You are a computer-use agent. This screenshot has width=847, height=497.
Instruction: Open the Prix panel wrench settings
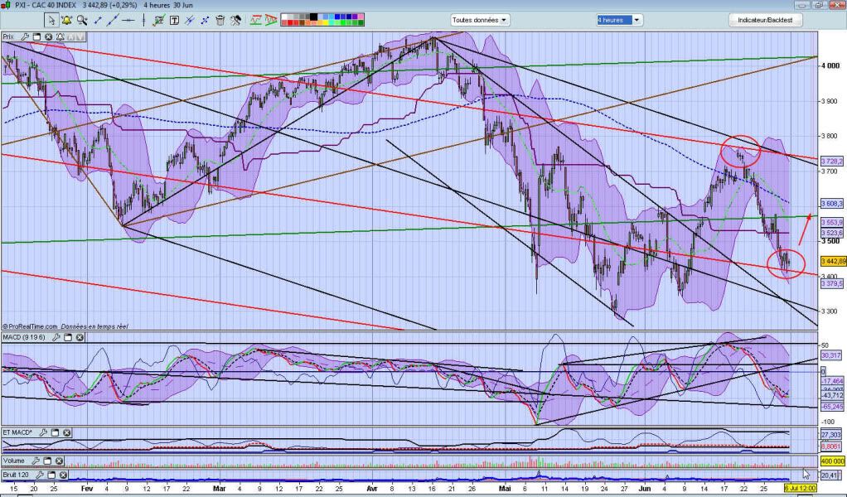[x=25, y=36]
